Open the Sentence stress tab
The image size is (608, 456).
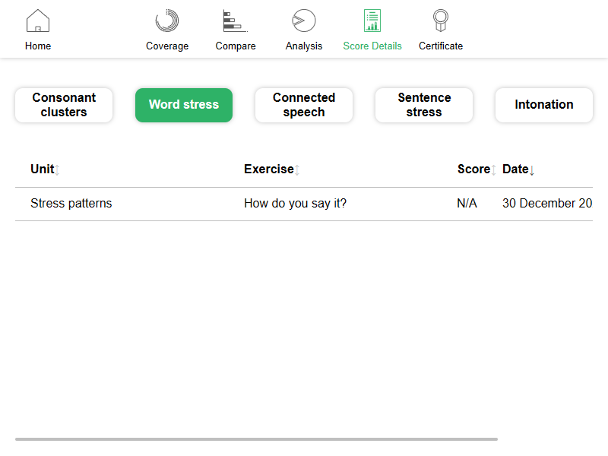[x=424, y=105]
